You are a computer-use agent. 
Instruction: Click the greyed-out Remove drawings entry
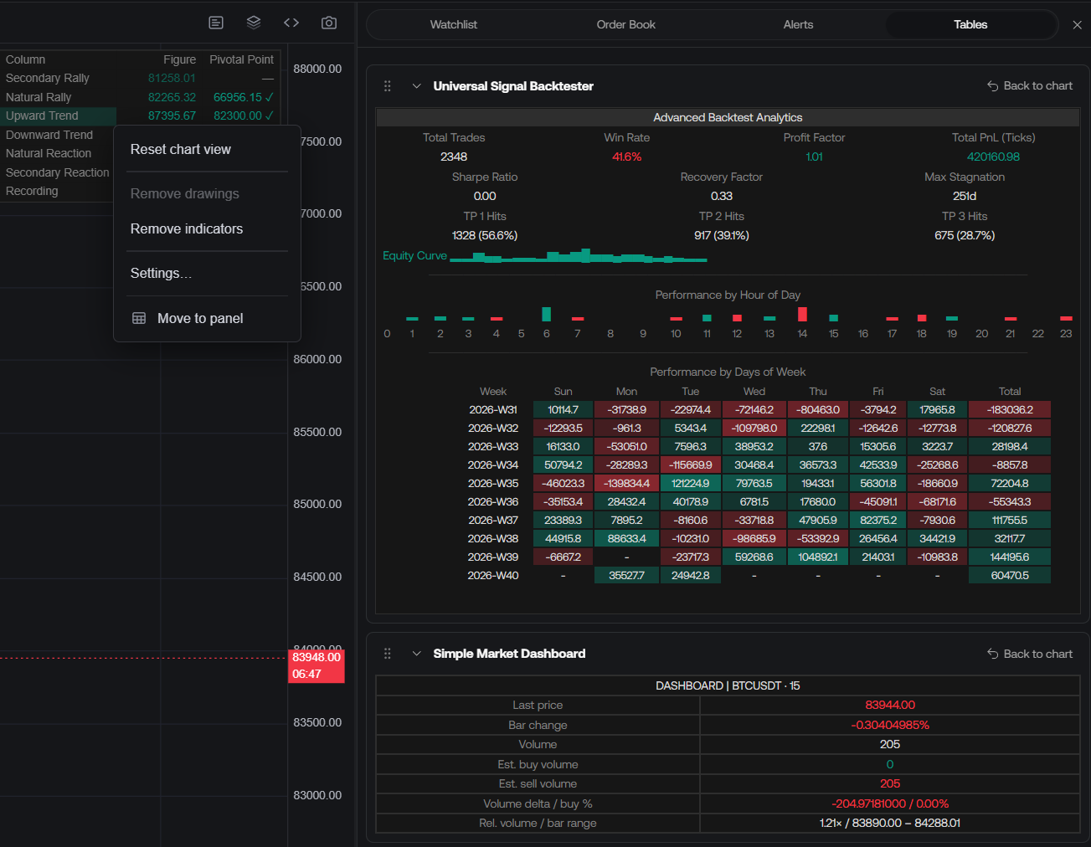point(207,194)
